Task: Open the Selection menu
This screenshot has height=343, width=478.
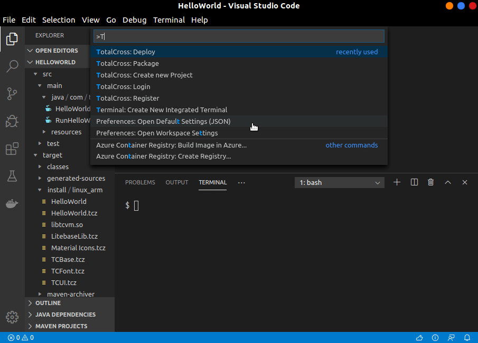Action: click(59, 20)
